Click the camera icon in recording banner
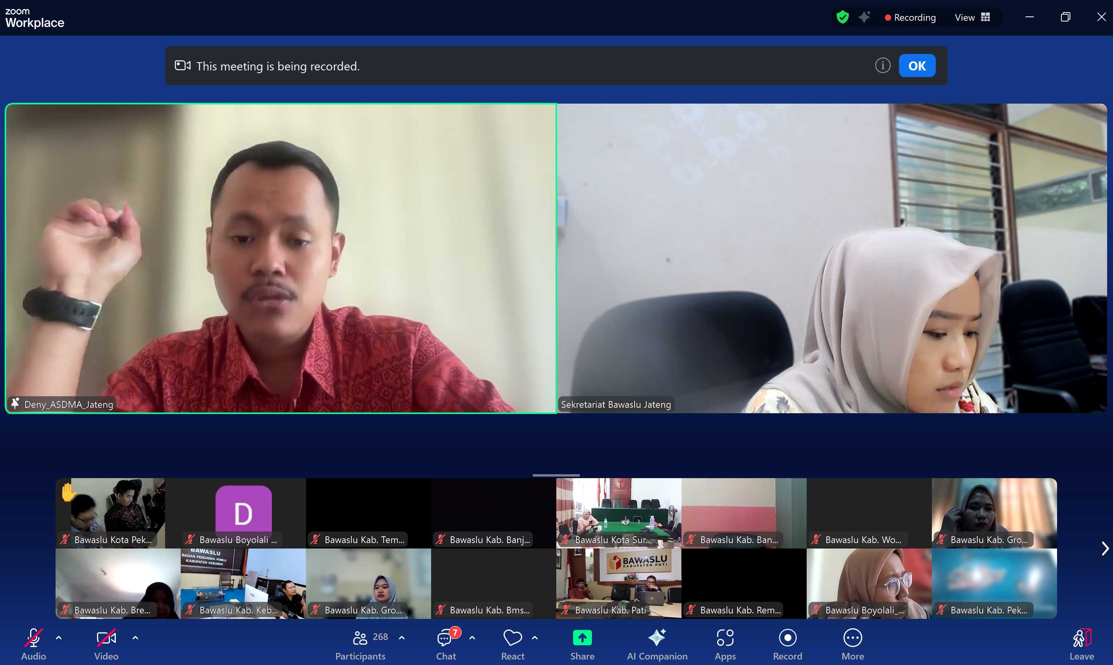 click(183, 65)
